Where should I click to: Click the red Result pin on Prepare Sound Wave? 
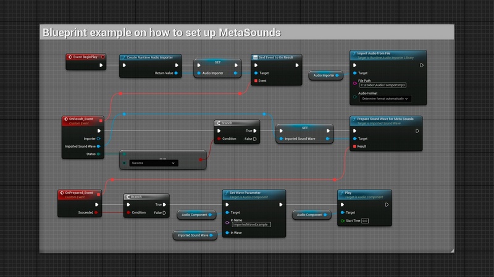tap(354, 147)
